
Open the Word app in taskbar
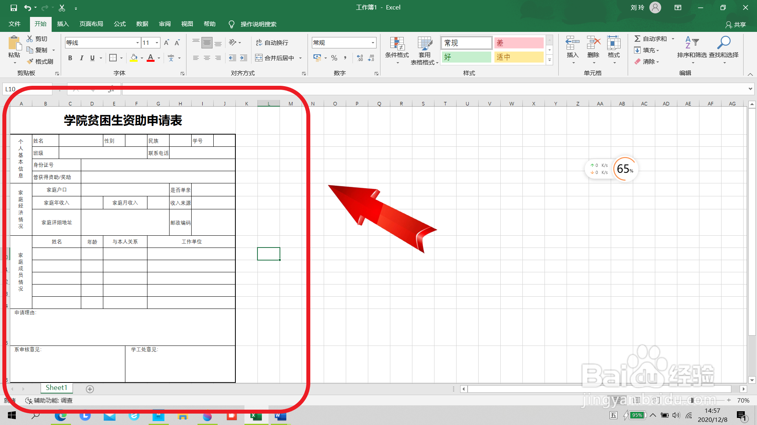[x=280, y=416]
